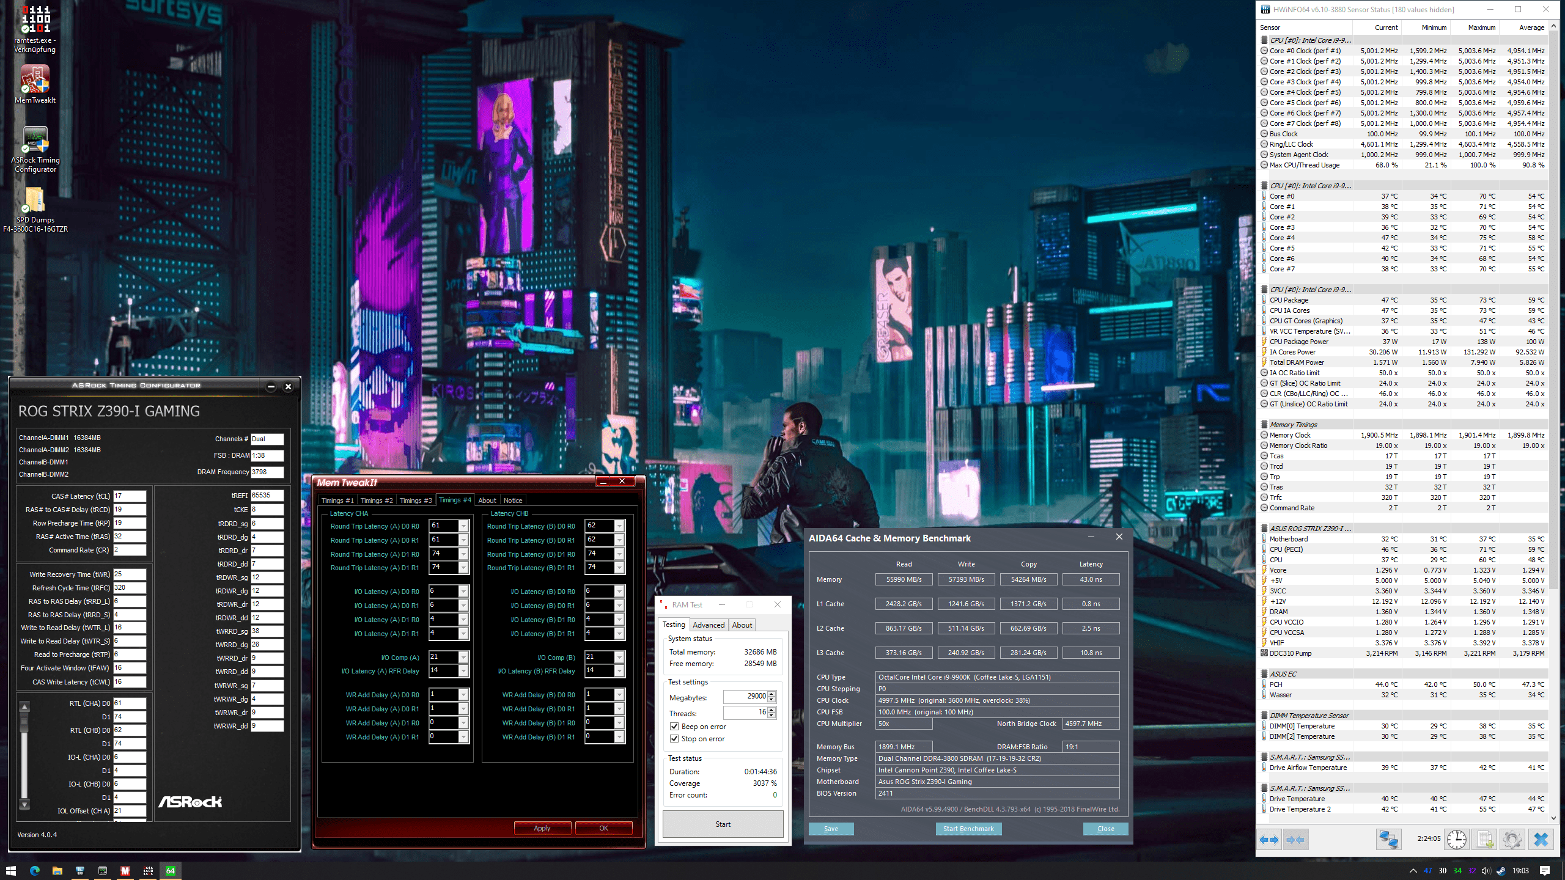
Task: Click the Refresh Cycle Time (tRFC) field
Action: pyautogui.click(x=130, y=588)
